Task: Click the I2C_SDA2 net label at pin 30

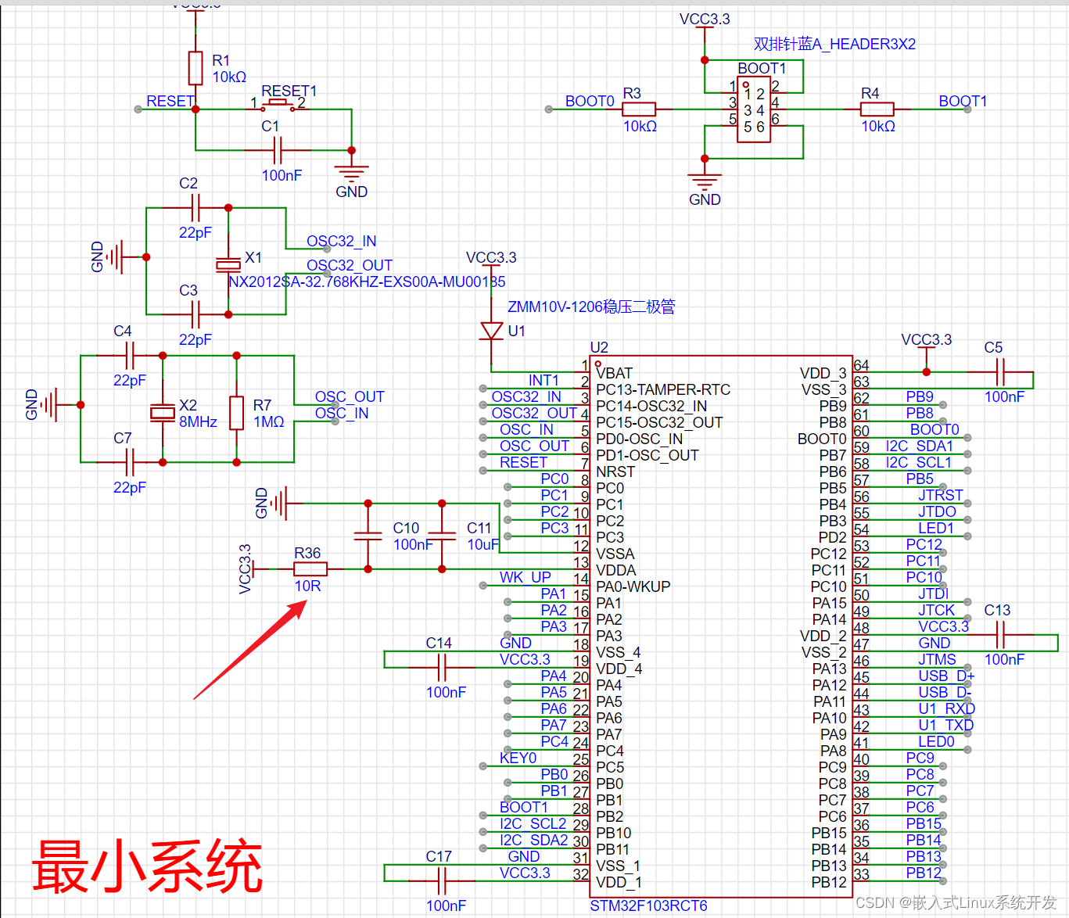Action: point(534,840)
